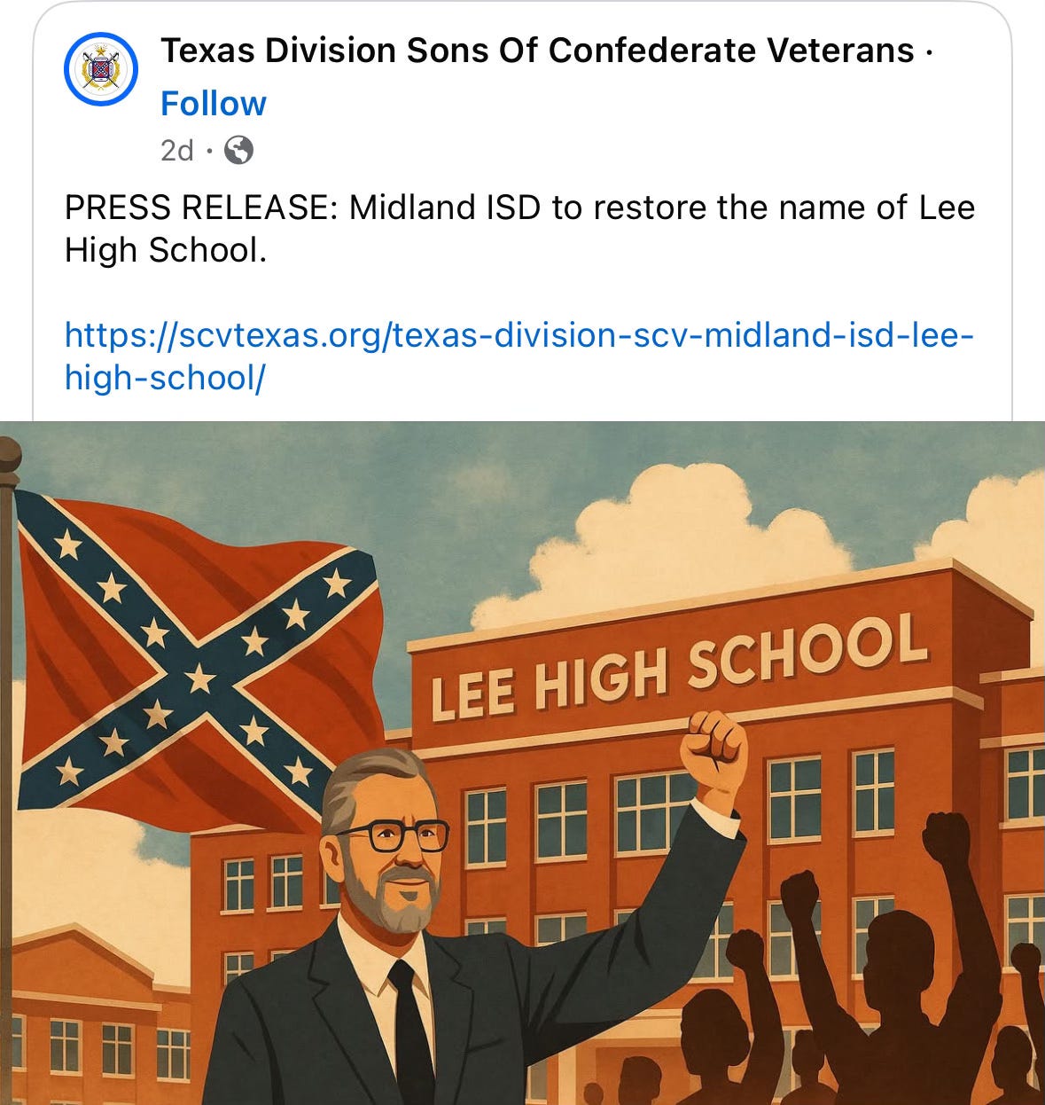
Task: Click the PRESS RELEASE post text
Action: [x=519, y=229]
